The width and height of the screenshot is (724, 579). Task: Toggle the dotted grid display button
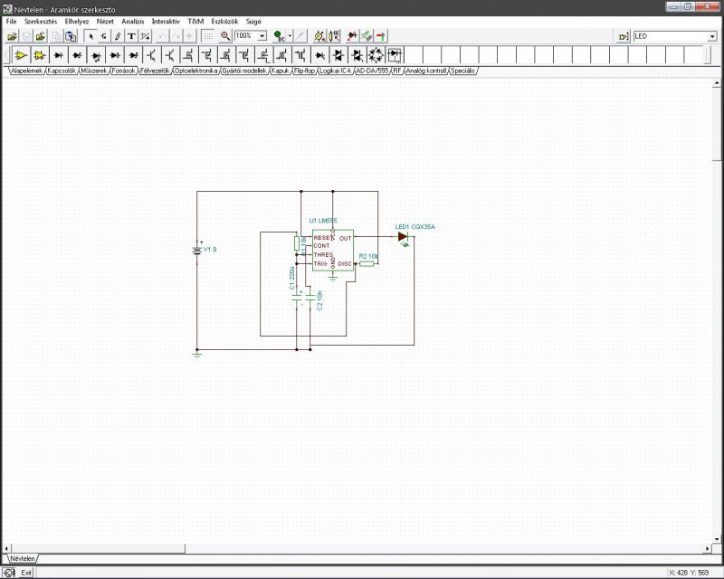[208, 36]
